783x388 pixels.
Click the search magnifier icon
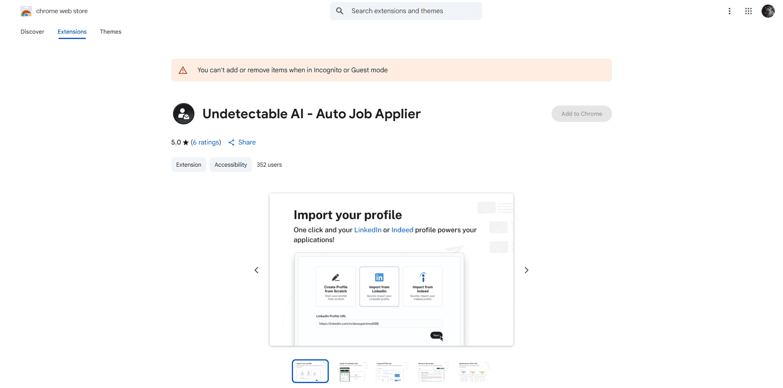340,11
